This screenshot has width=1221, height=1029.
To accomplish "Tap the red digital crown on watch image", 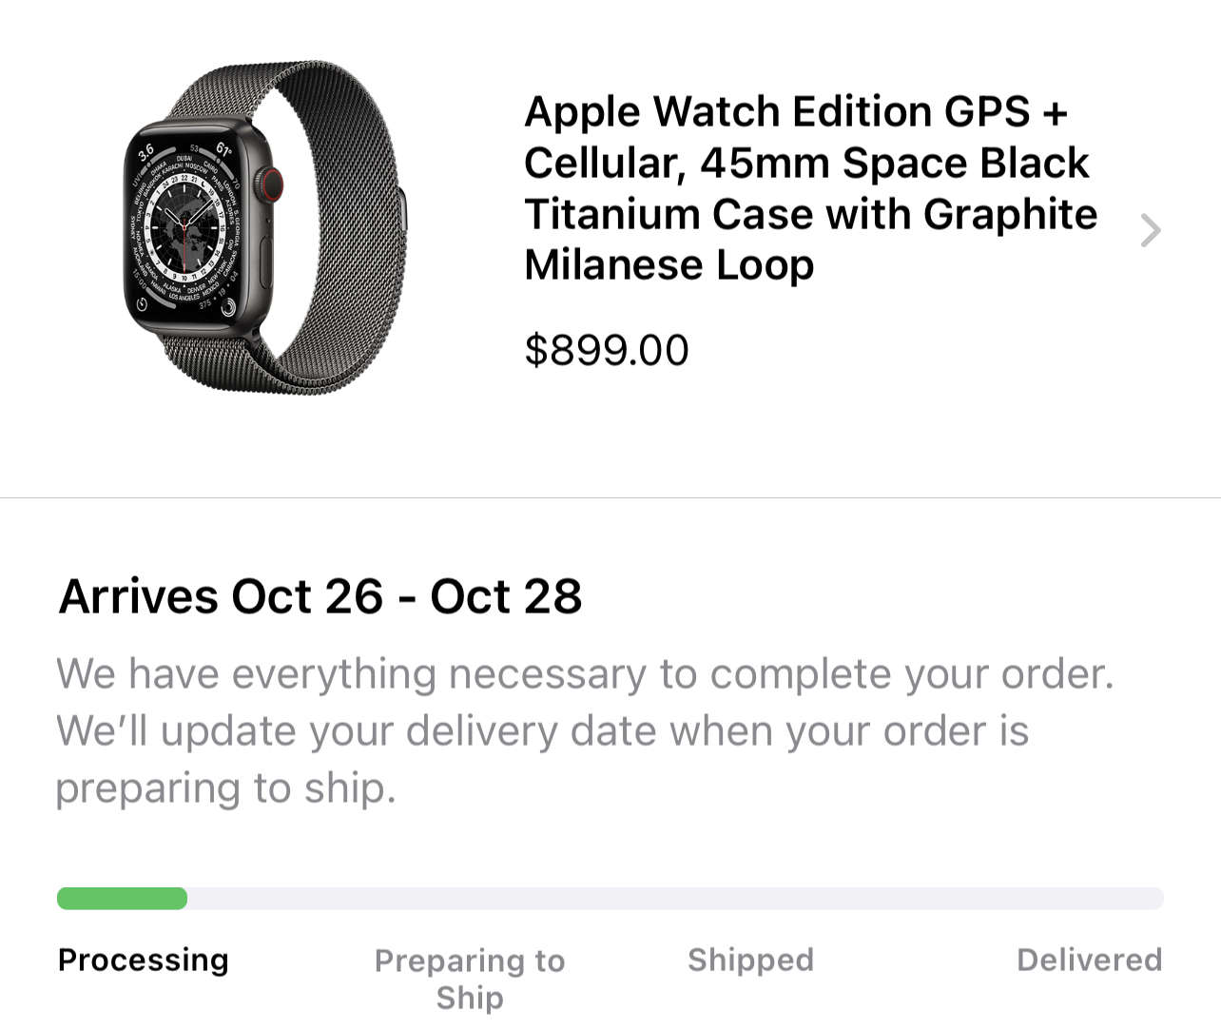I will [273, 182].
